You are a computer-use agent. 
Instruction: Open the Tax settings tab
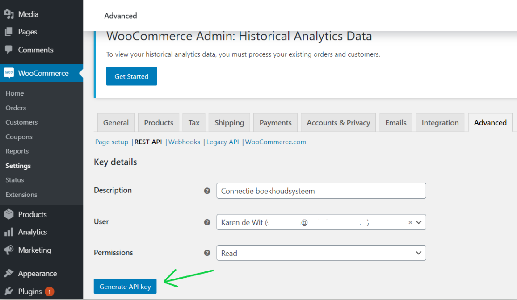click(x=194, y=122)
